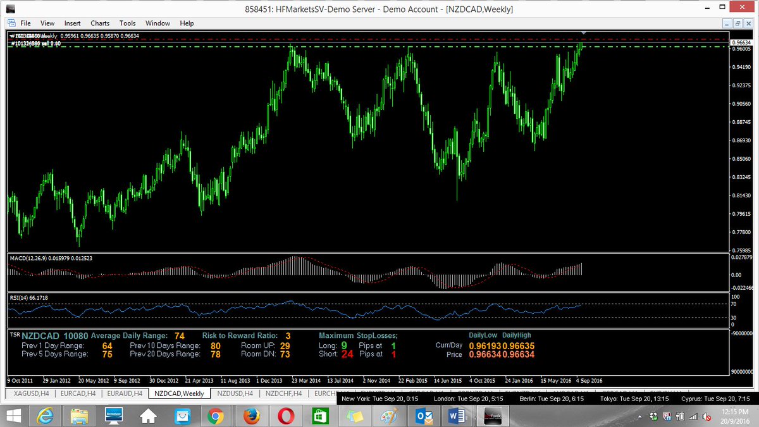Open the Tools menu
Screen dimensions: 759x427
point(128,23)
